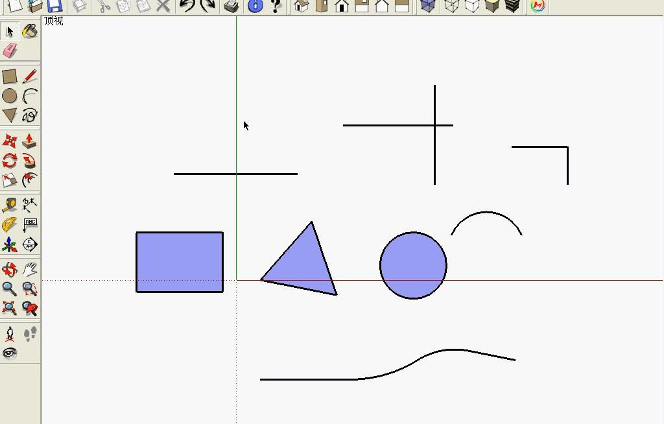The width and height of the screenshot is (664, 424).
Task: Activate the Look Around eye tool
Action: [10, 353]
